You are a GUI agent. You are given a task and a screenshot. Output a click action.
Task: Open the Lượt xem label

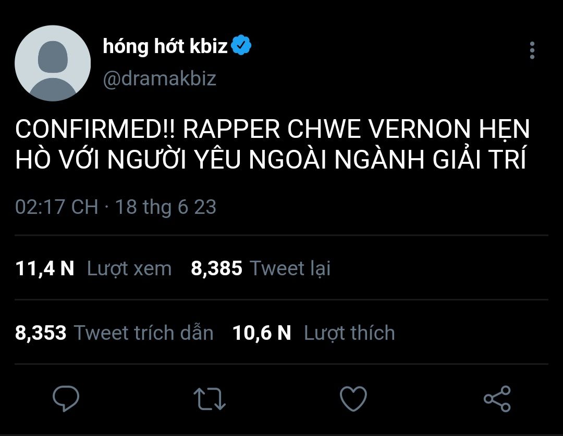point(129,268)
